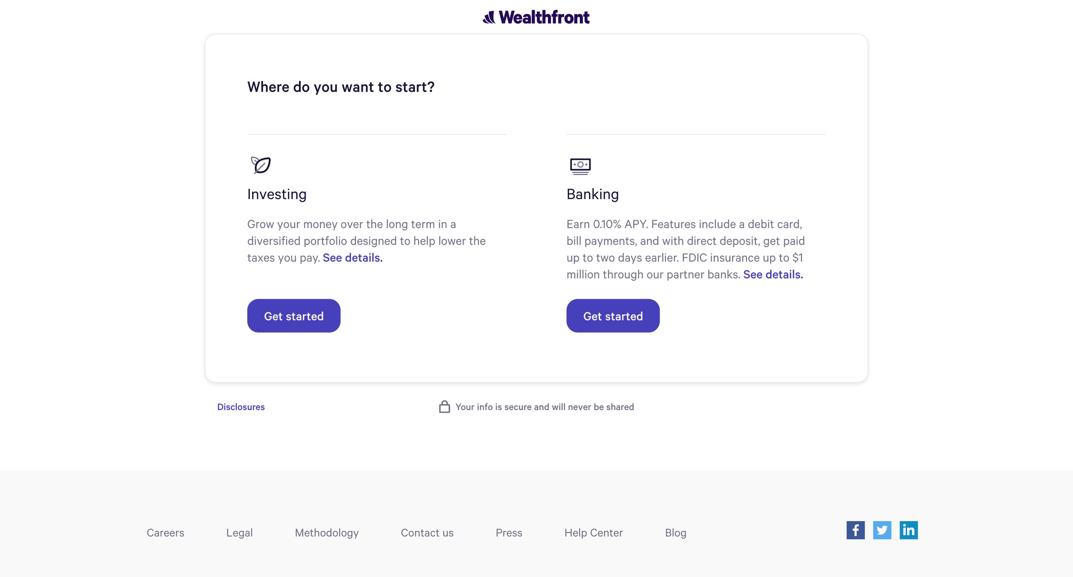Click the Wealthfront logo at top
1073x577 pixels.
point(536,17)
